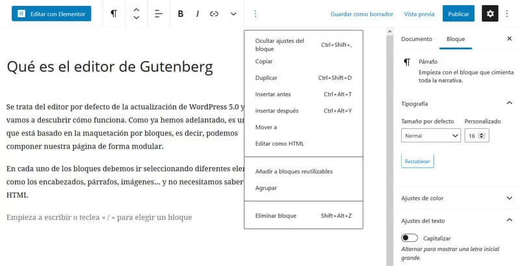This screenshot has height=266, width=520.
Task: Choose Mover a option
Action: click(304, 127)
